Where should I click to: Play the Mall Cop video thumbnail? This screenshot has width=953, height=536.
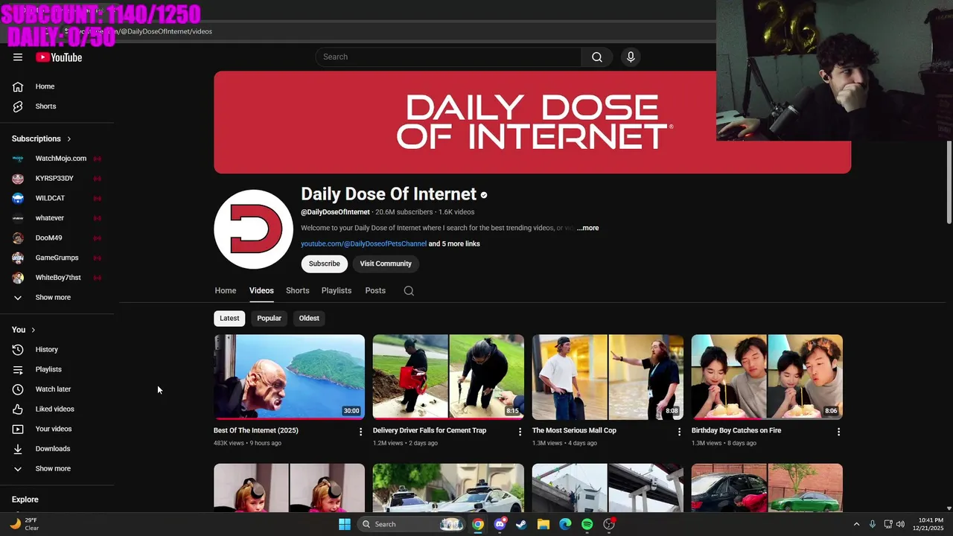point(608,377)
